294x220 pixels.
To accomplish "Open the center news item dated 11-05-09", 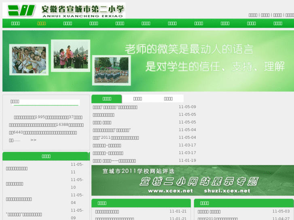I will pos(115,107).
